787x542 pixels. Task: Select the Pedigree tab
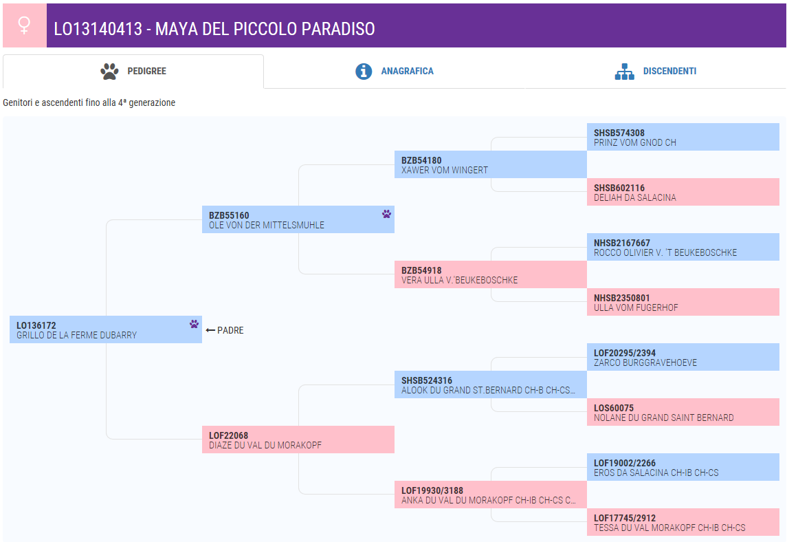click(133, 72)
